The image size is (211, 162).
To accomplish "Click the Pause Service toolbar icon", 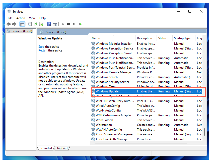I will tap(74, 24).
